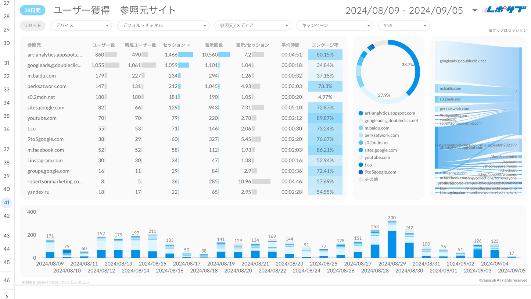531x299 pixels.
Task: Click the 28日間 badge
Action: pyautogui.click(x=32, y=10)
